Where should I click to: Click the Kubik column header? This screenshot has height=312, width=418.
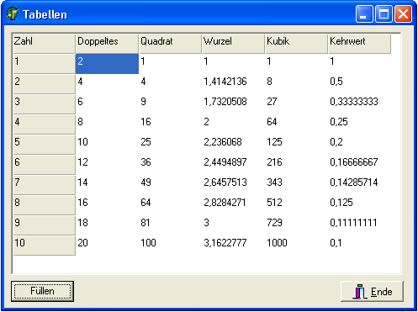(x=296, y=44)
